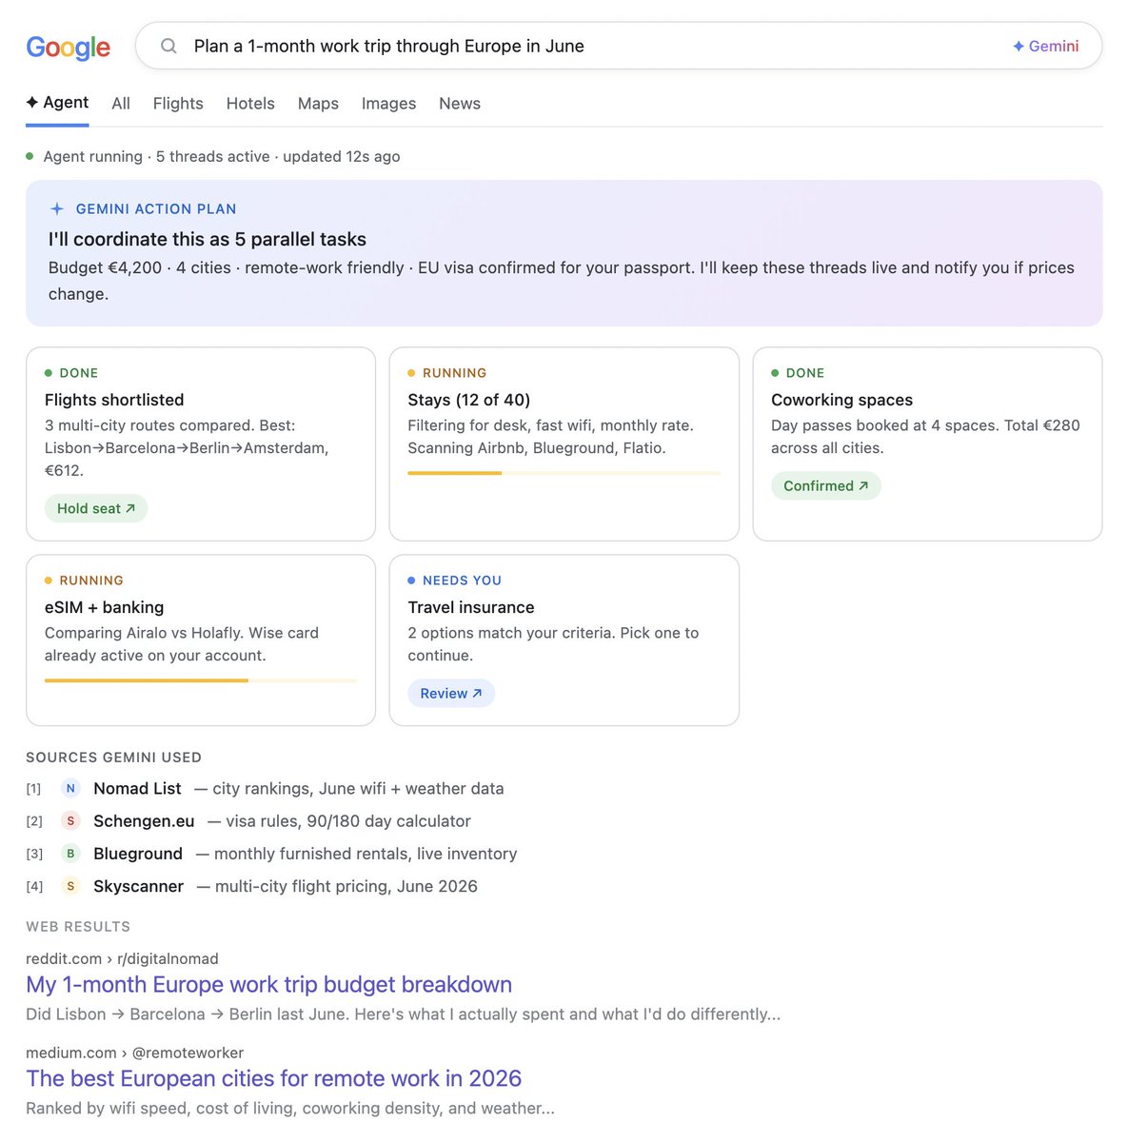The width and height of the screenshot is (1128, 1142).
Task: Open the Maps tab
Action: pyautogui.click(x=318, y=103)
